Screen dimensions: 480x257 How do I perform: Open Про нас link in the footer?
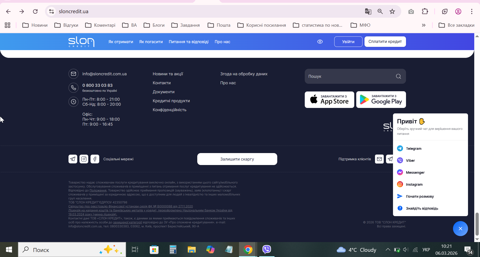[228, 83]
